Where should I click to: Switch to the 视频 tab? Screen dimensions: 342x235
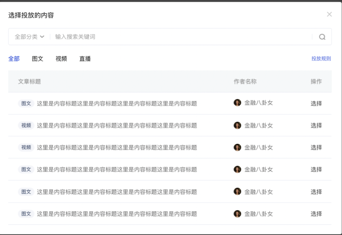(x=61, y=58)
